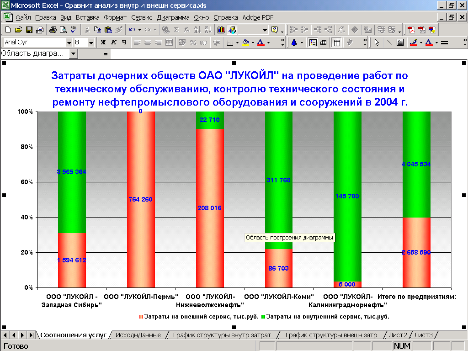The height and width of the screenshot is (351, 468).
Task: Open the Drawing toolbar icon
Action: pos(232,30)
